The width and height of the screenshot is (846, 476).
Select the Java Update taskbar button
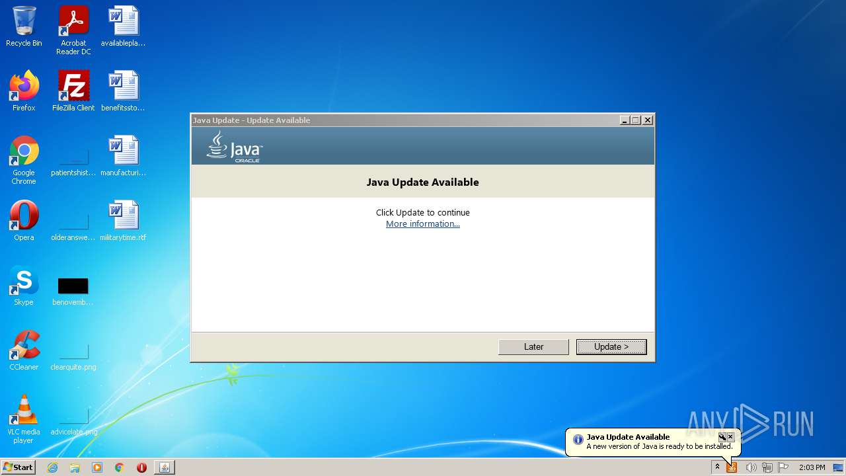(165, 467)
